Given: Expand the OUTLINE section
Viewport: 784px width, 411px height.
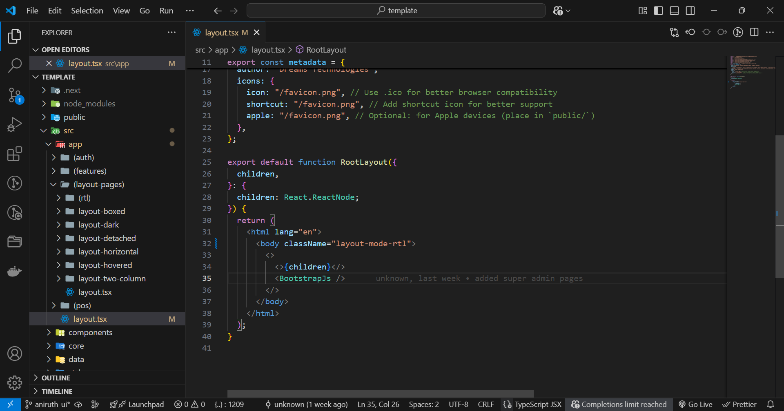Looking at the screenshot, I should coord(56,378).
